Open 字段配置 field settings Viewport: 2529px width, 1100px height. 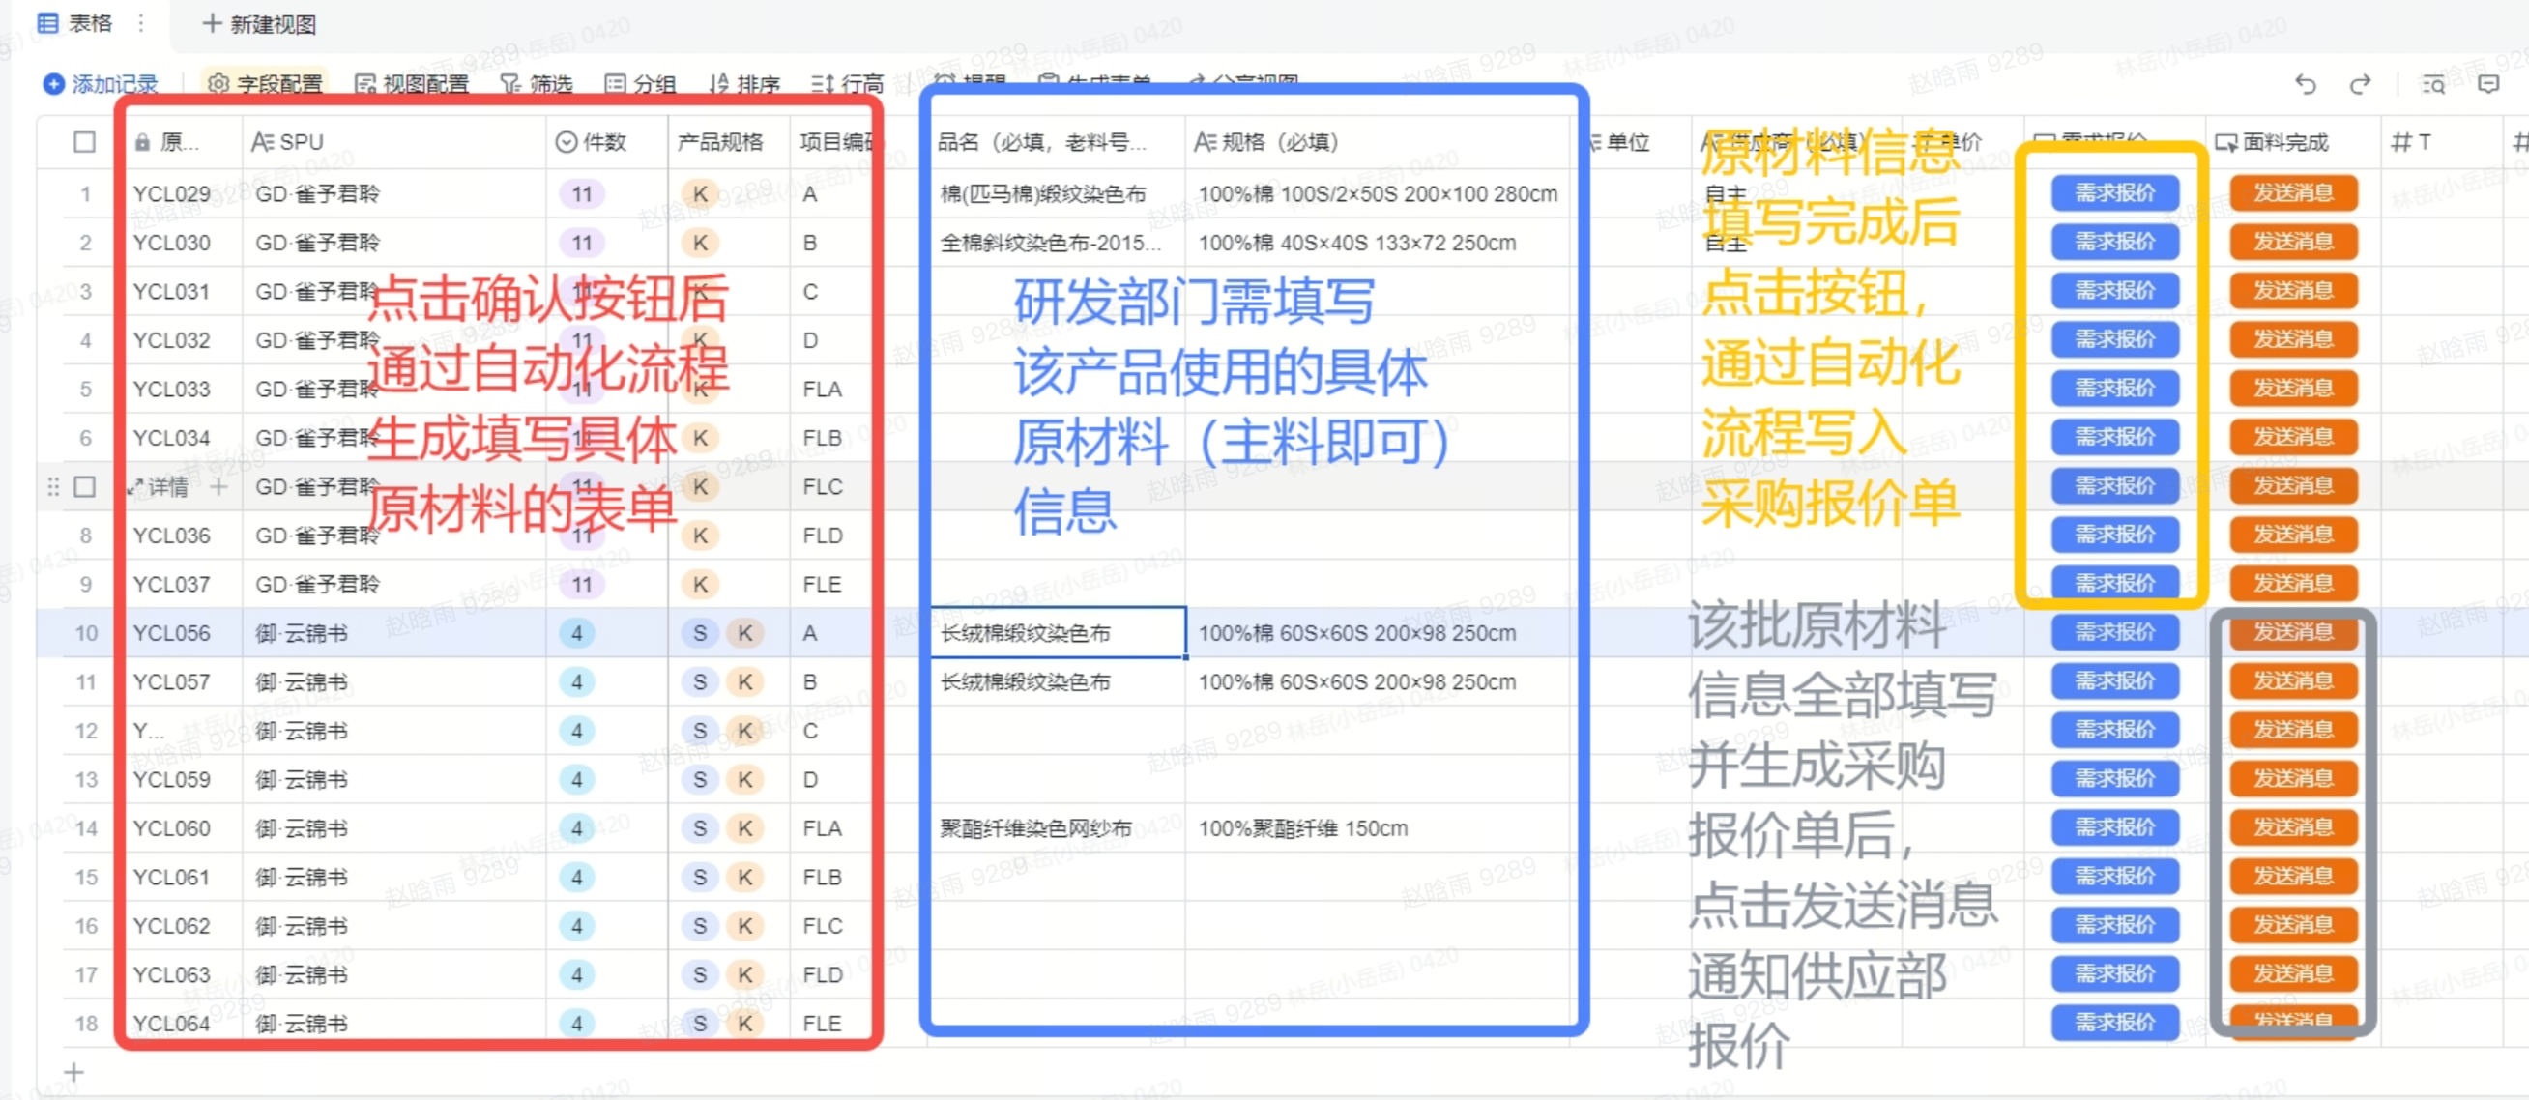(x=265, y=84)
